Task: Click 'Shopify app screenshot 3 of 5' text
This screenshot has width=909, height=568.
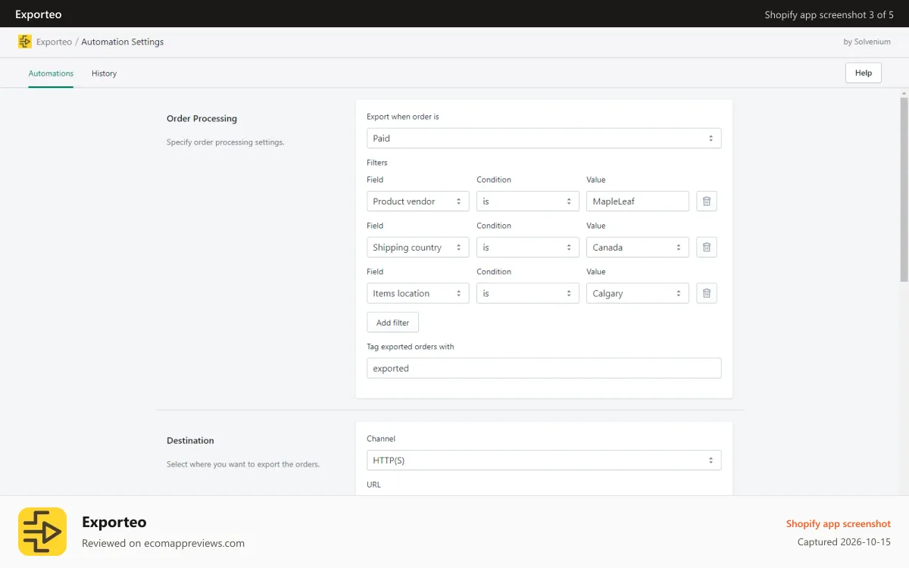Action: click(x=829, y=14)
